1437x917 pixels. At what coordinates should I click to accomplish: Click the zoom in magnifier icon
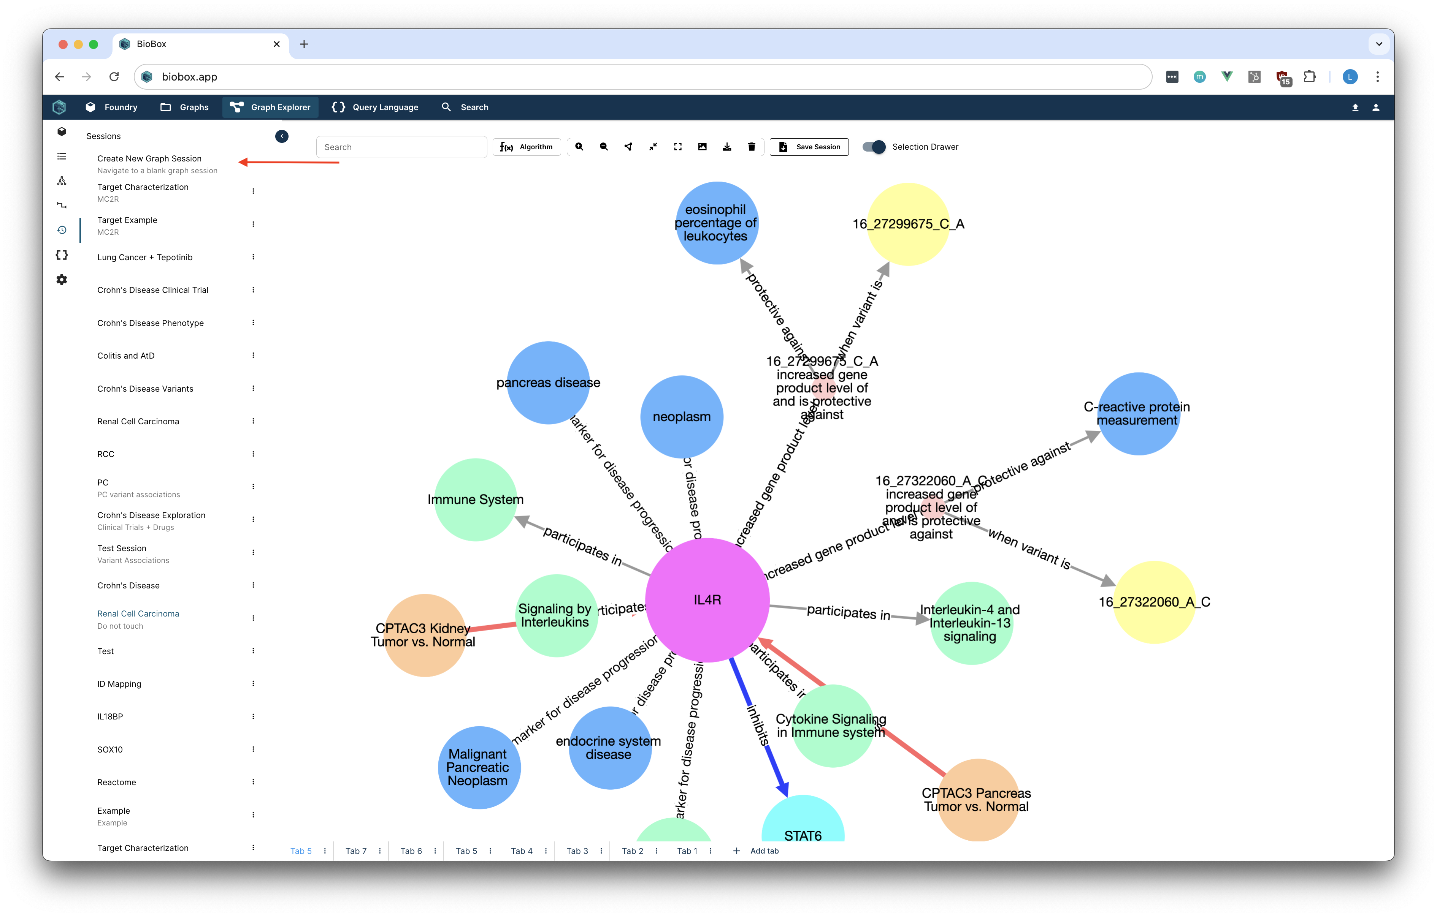(579, 147)
